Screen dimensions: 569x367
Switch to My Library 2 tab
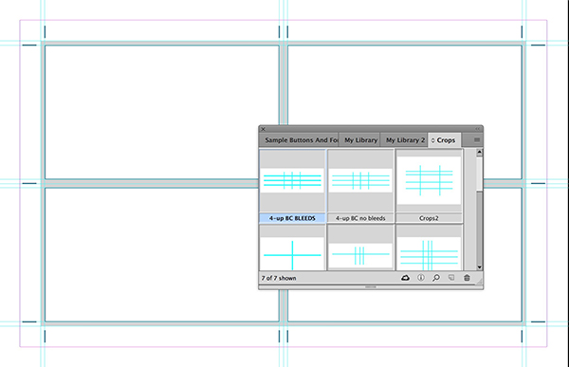(x=404, y=140)
